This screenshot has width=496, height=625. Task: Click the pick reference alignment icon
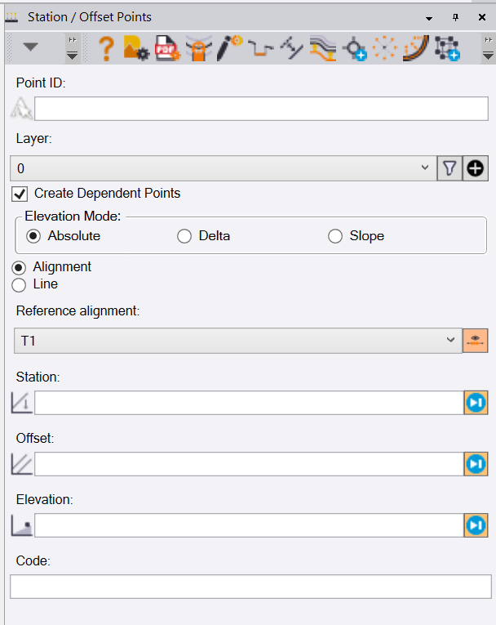(x=476, y=341)
